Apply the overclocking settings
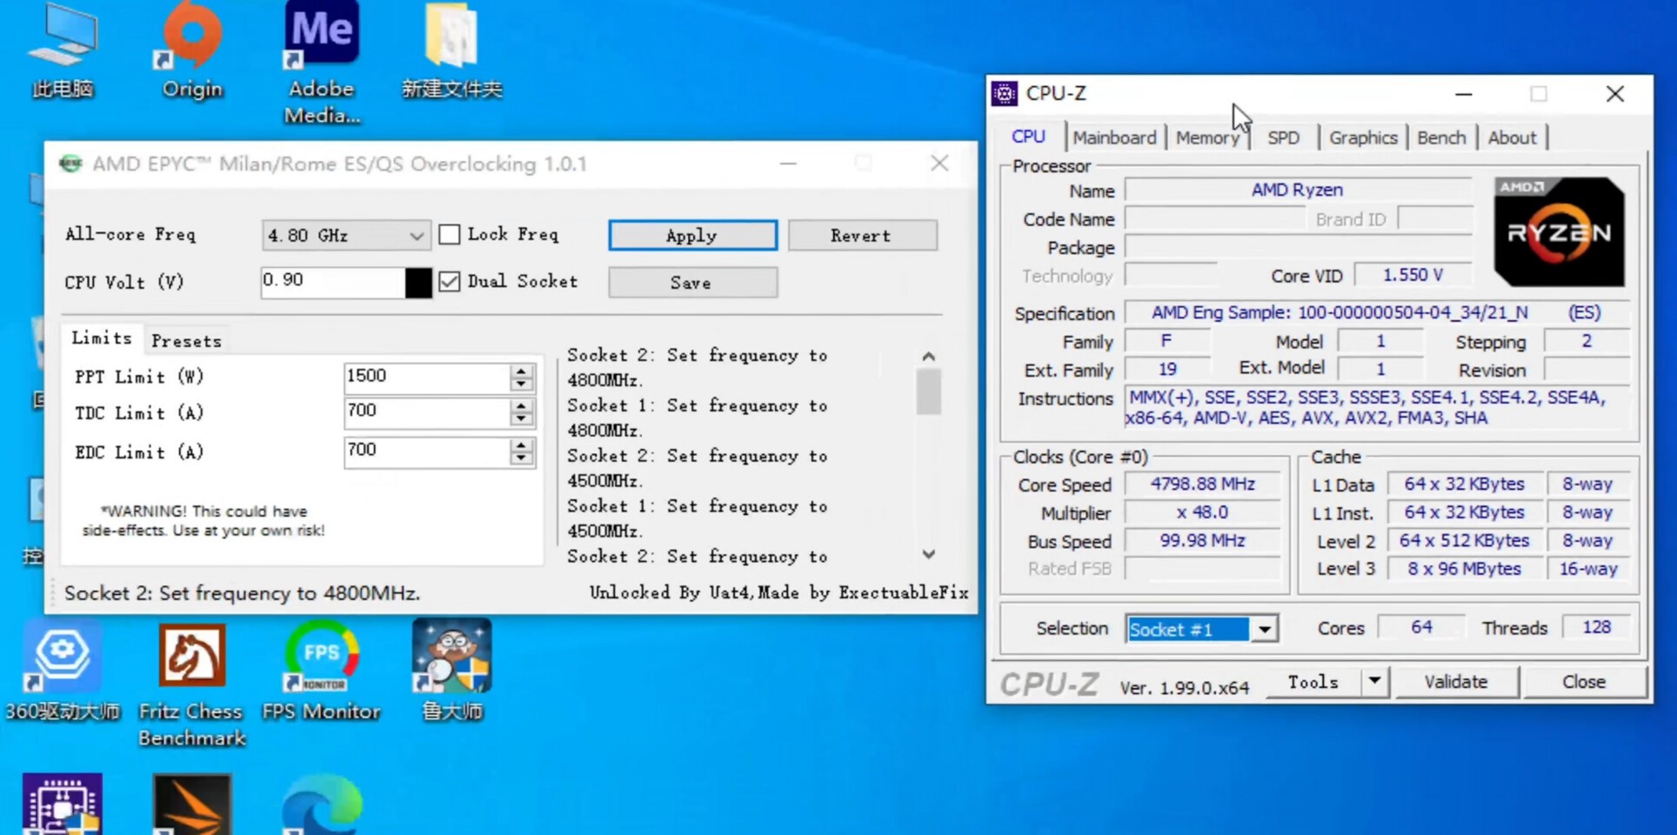 [692, 235]
